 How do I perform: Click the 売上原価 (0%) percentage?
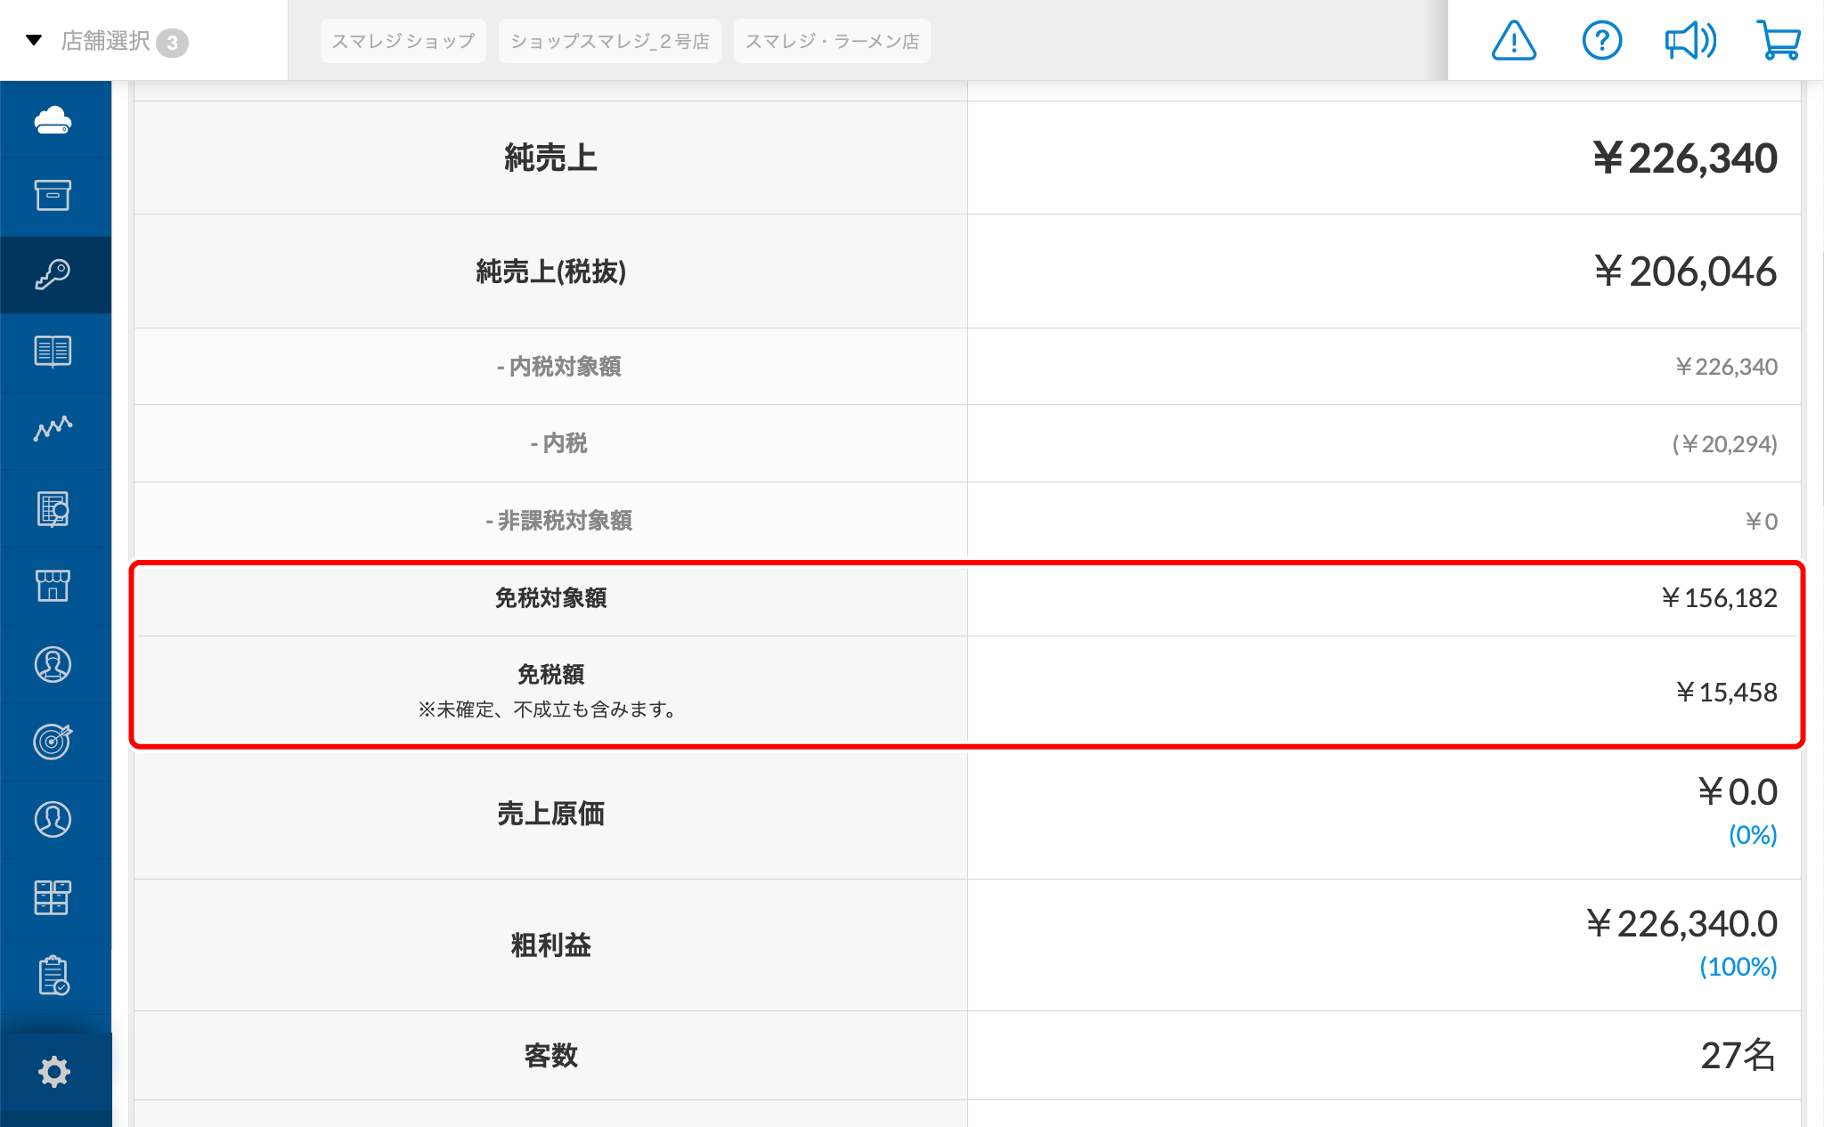1753,835
